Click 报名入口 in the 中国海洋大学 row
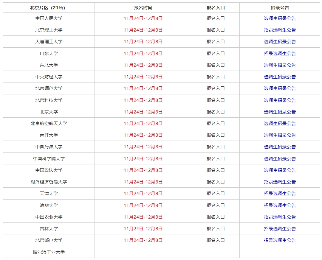Screen dimensions: 322x260 point(216,147)
